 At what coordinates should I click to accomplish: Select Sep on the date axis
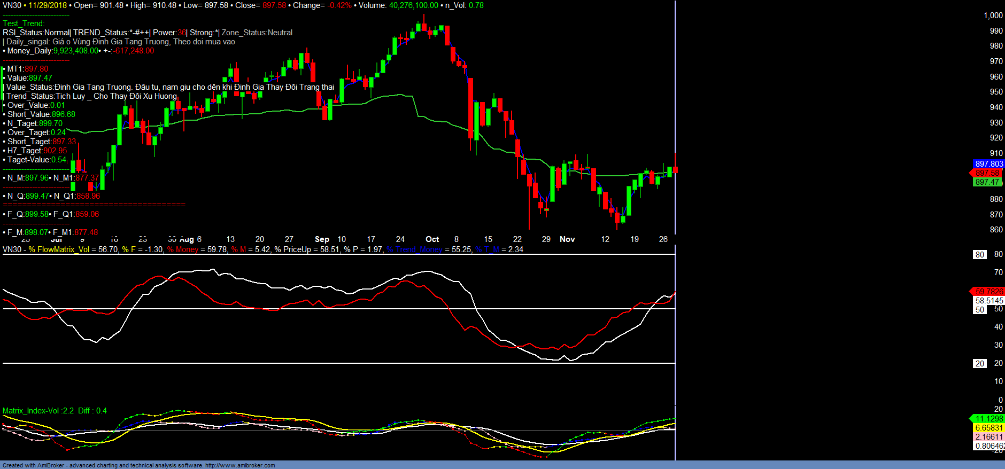(322, 239)
